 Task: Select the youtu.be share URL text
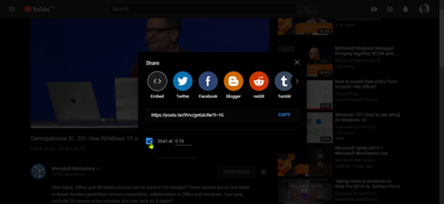[x=188, y=115]
